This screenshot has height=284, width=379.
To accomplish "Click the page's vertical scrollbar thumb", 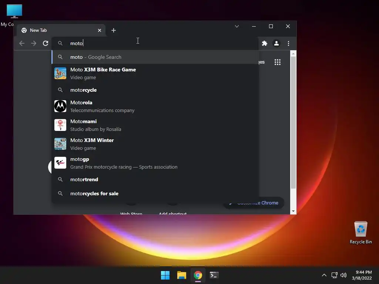I will (x=293, y=123).
